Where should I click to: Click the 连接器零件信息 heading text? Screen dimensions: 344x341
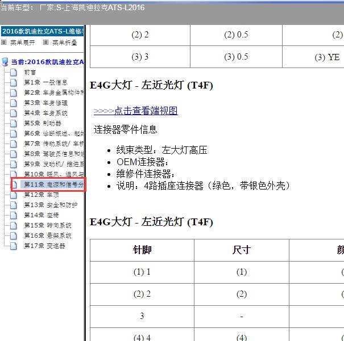(x=125, y=129)
